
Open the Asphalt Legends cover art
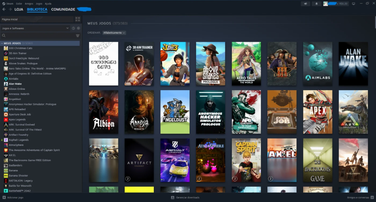175,160
